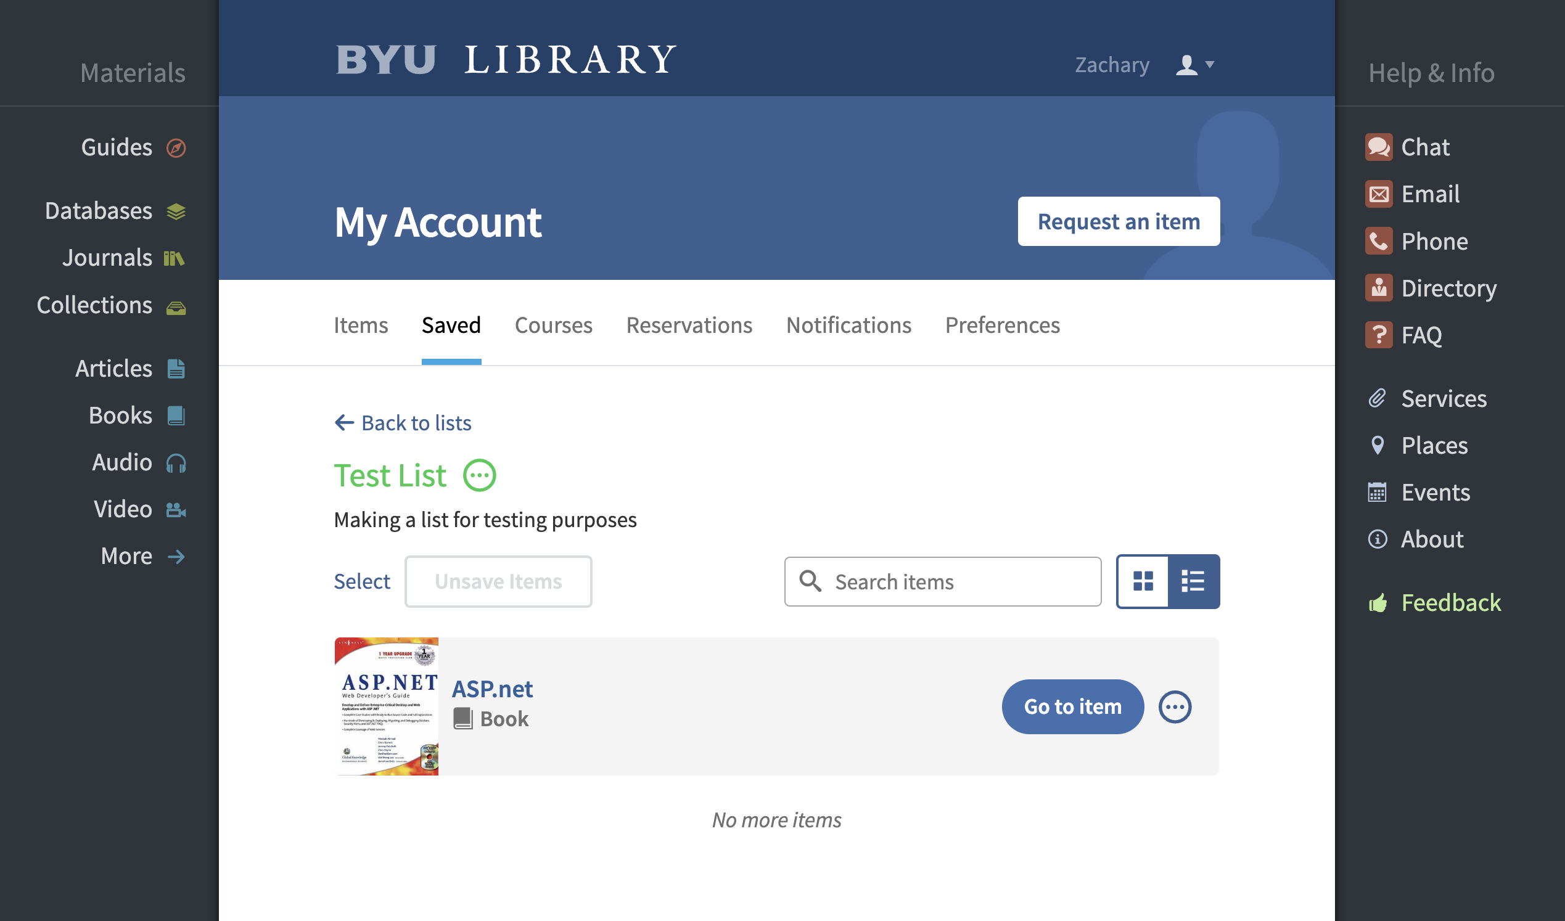The width and height of the screenshot is (1565, 921).
Task: Switch to grid view layout
Action: click(1143, 581)
